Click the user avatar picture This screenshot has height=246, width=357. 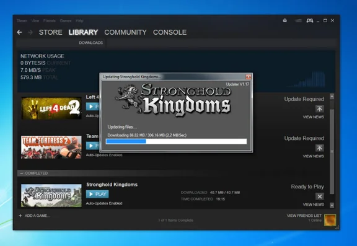click(x=330, y=220)
